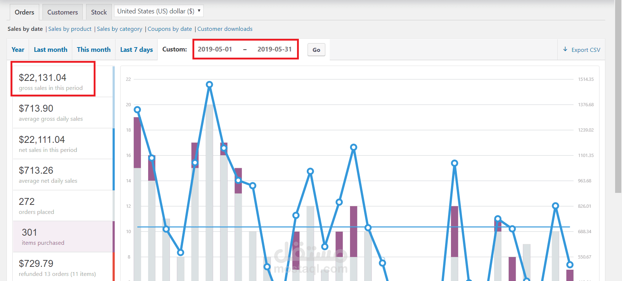Screen dimensions: 622x281
Task: Switch to the Customers tab
Action: pyautogui.click(x=62, y=12)
